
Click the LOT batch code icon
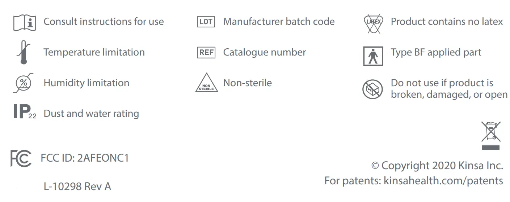click(206, 22)
